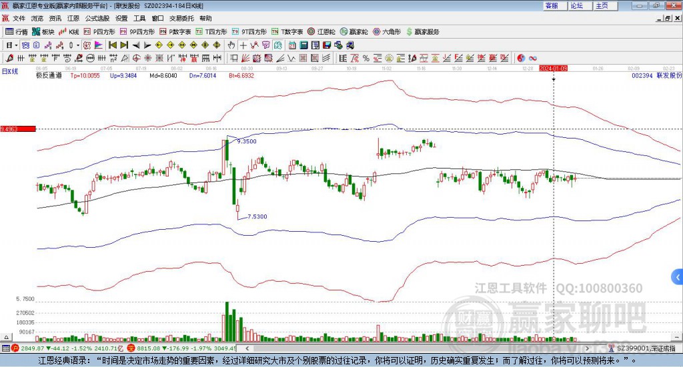Move chart right with black right arrow
The width and height of the screenshot is (683, 367).
(x=147, y=45)
